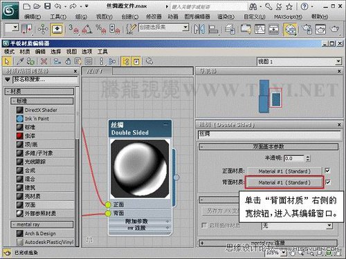Image resolution: width=346 pixels, height=259 pixels.
Task: Click the Render Setup teapot icon
Action: click(307, 29)
